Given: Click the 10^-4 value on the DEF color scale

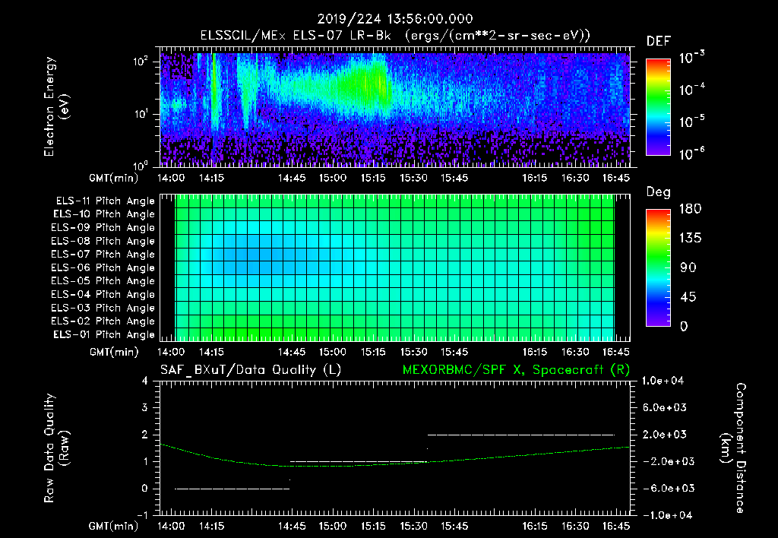Looking at the screenshot, I should [x=691, y=90].
